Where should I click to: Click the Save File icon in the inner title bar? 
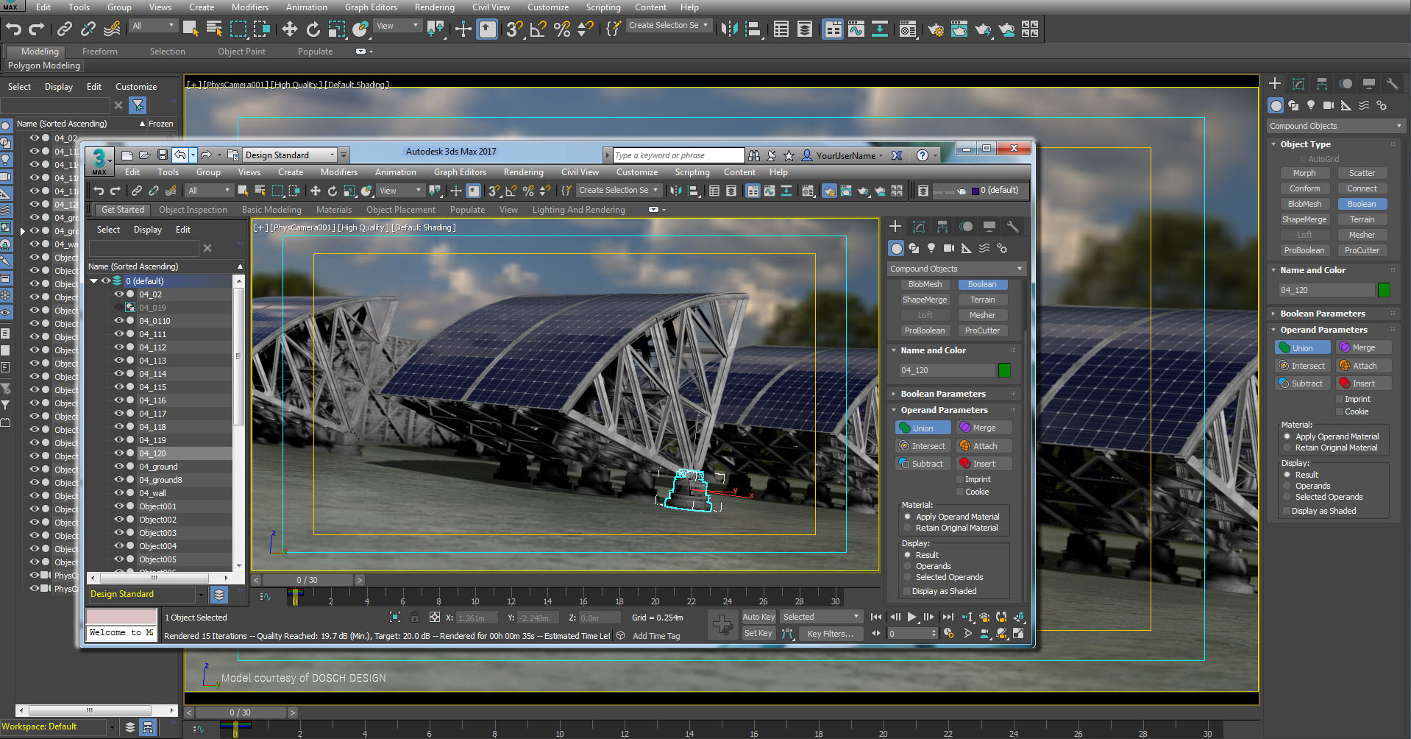coord(162,155)
